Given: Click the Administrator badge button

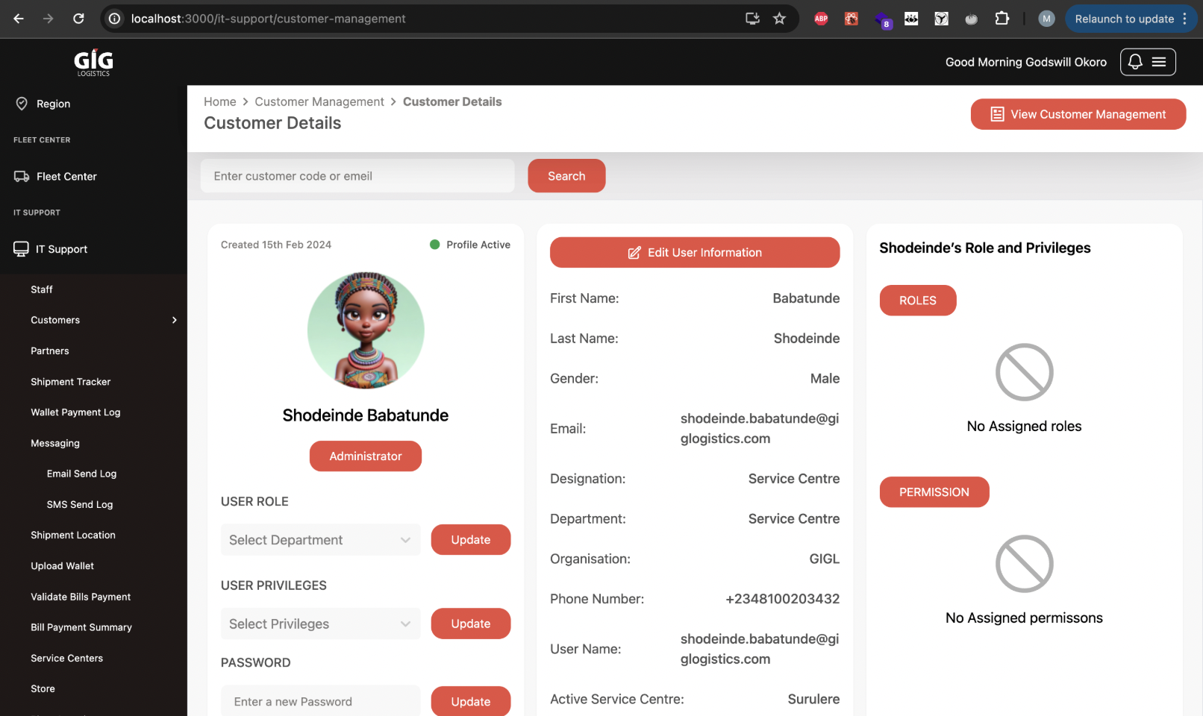Looking at the screenshot, I should pyautogui.click(x=366, y=456).
